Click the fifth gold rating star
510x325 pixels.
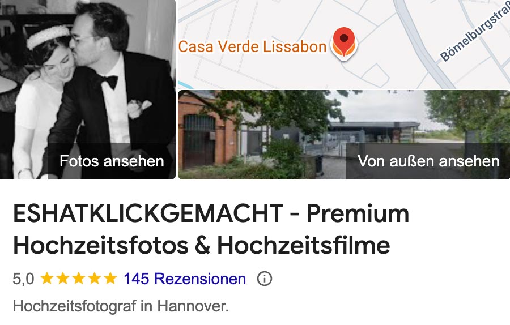pos(110,279)
